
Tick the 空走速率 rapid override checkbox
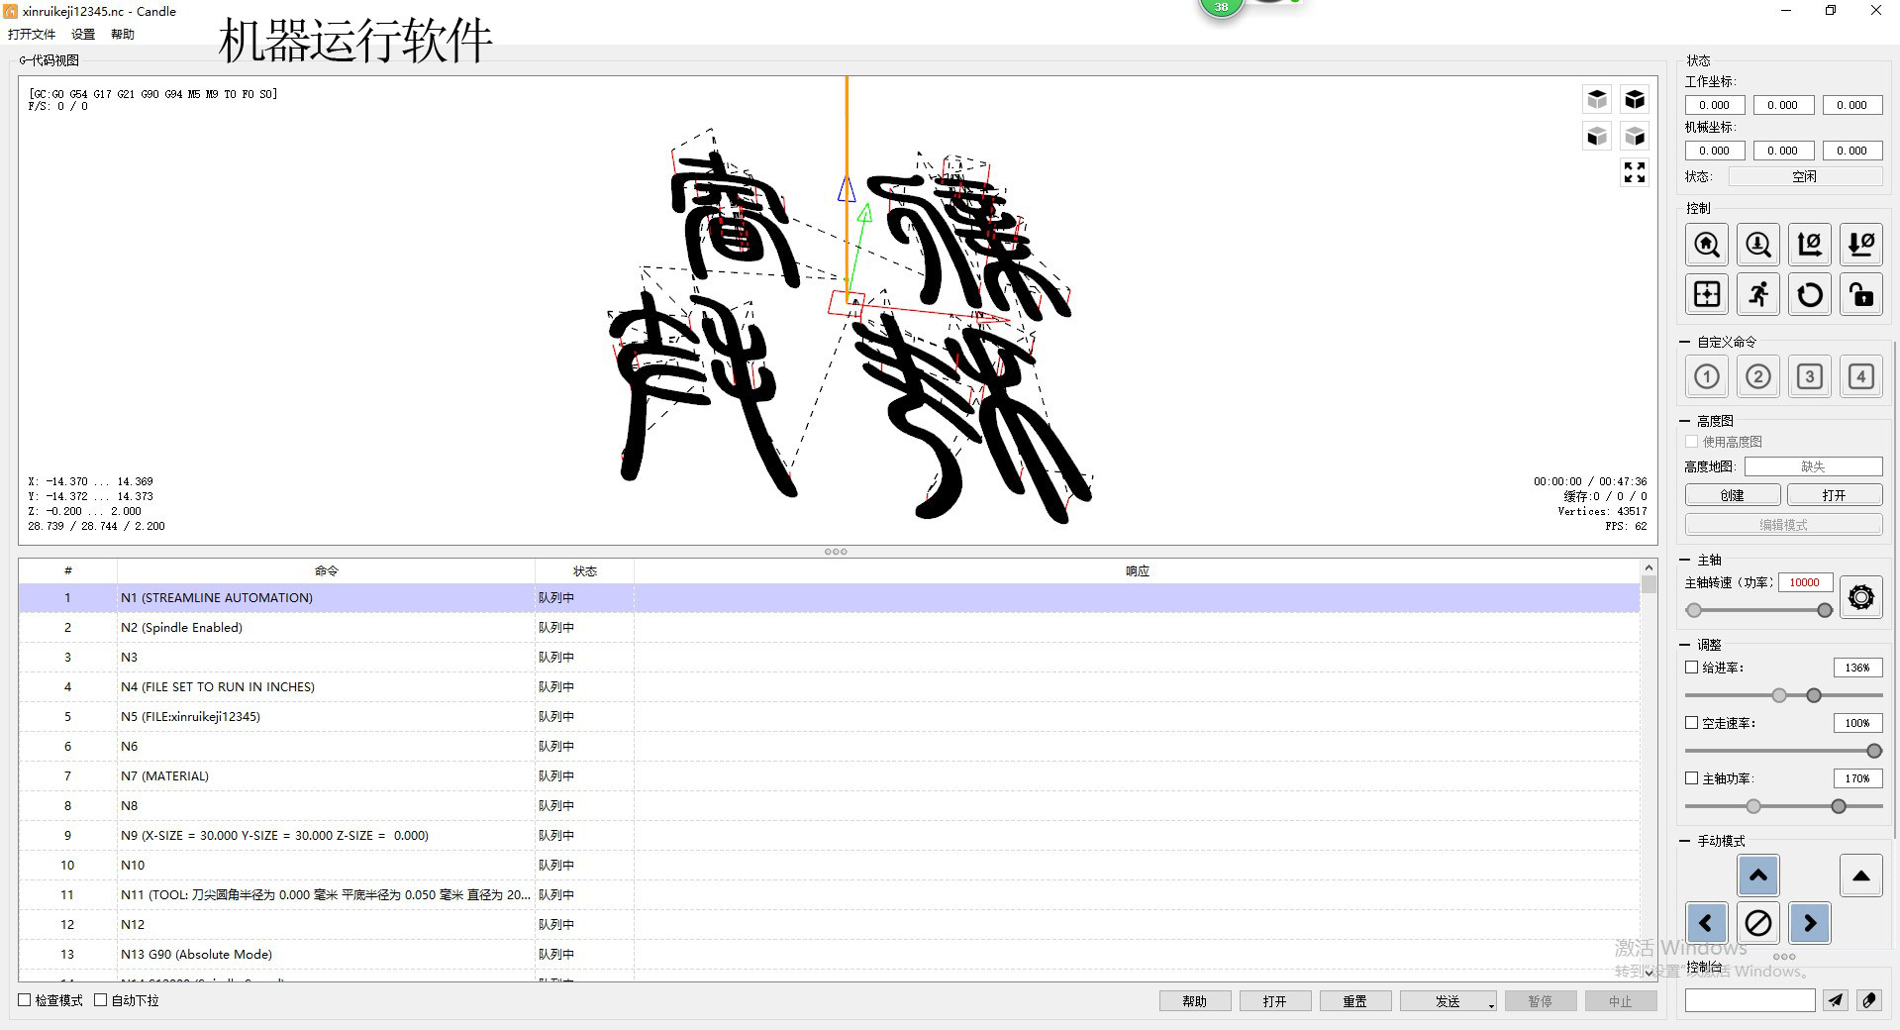tap(1692, 723)
